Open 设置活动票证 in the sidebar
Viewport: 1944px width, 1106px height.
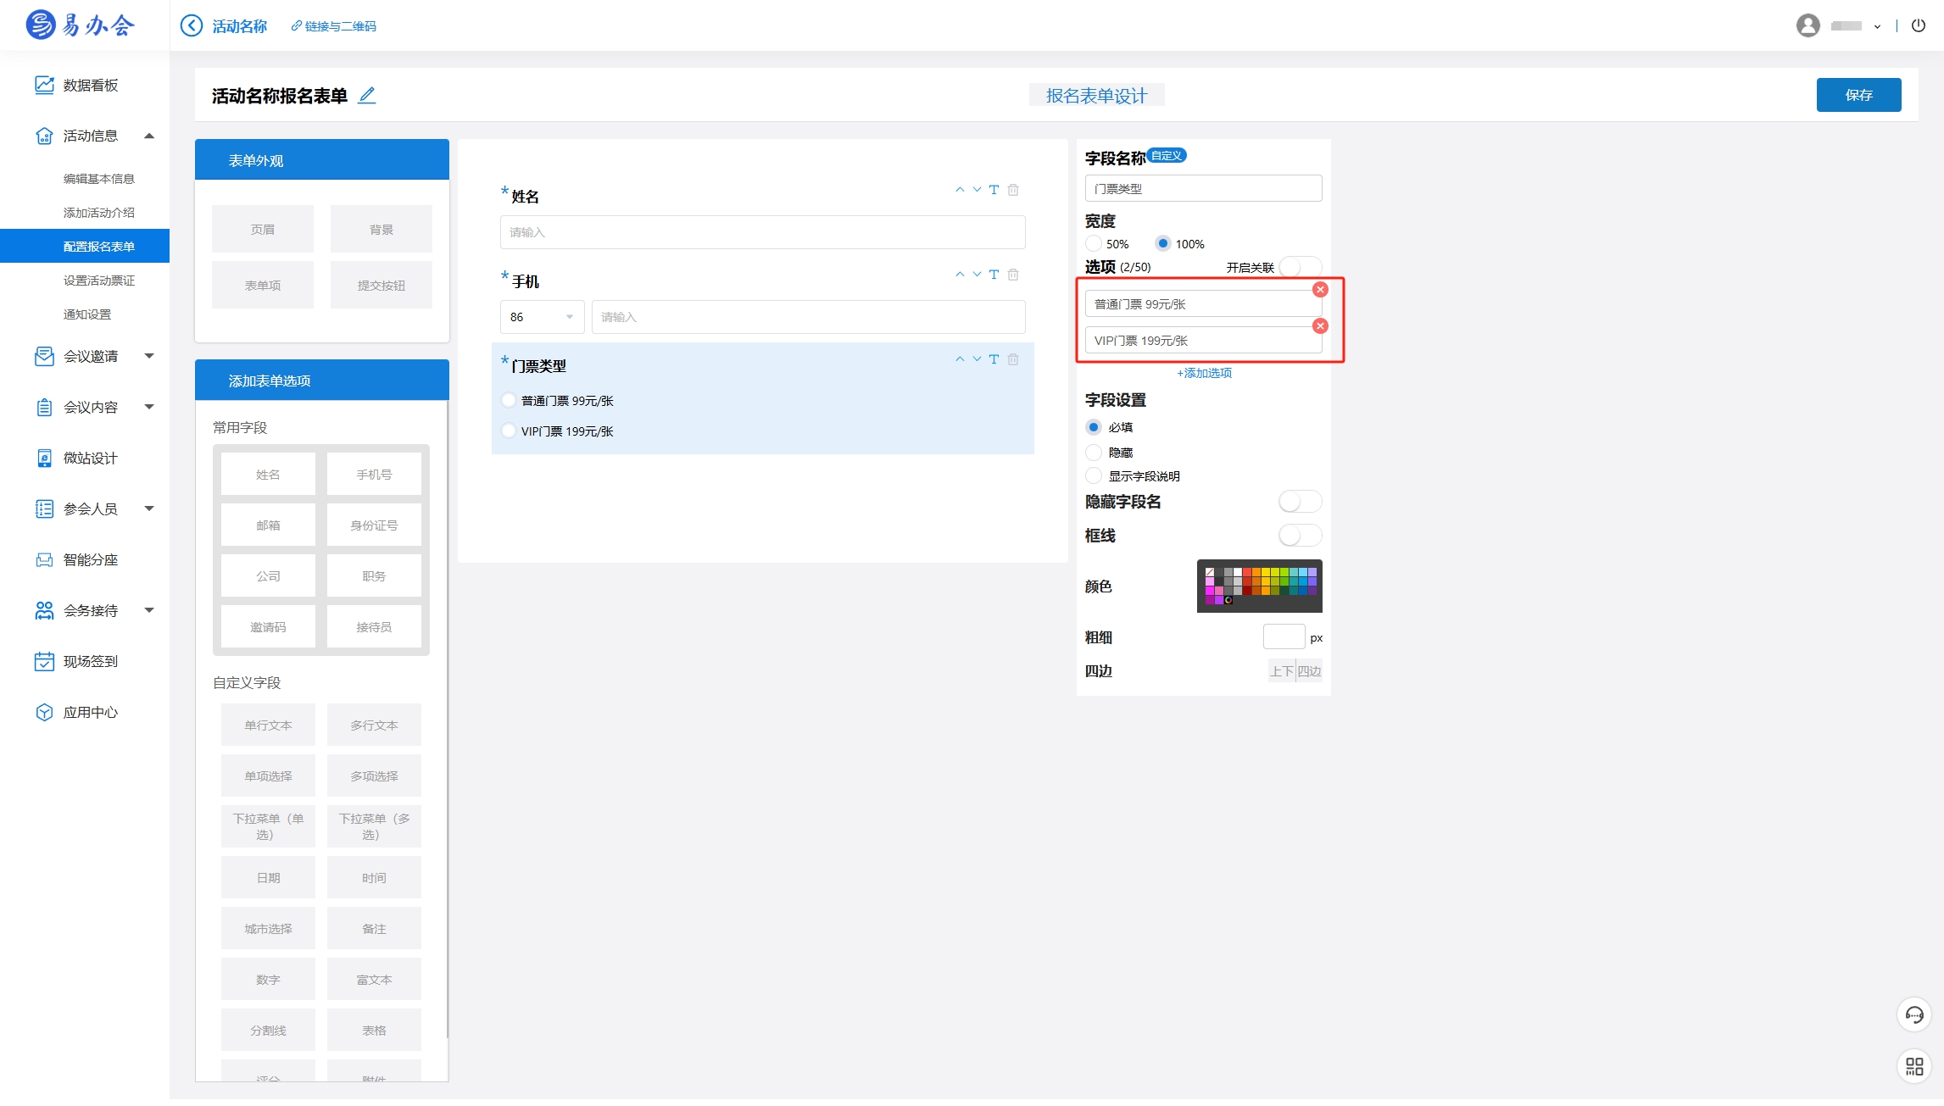coord(98,281)
